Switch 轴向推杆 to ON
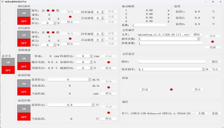Viewport: 224px width, 128px height. [24, 13]
